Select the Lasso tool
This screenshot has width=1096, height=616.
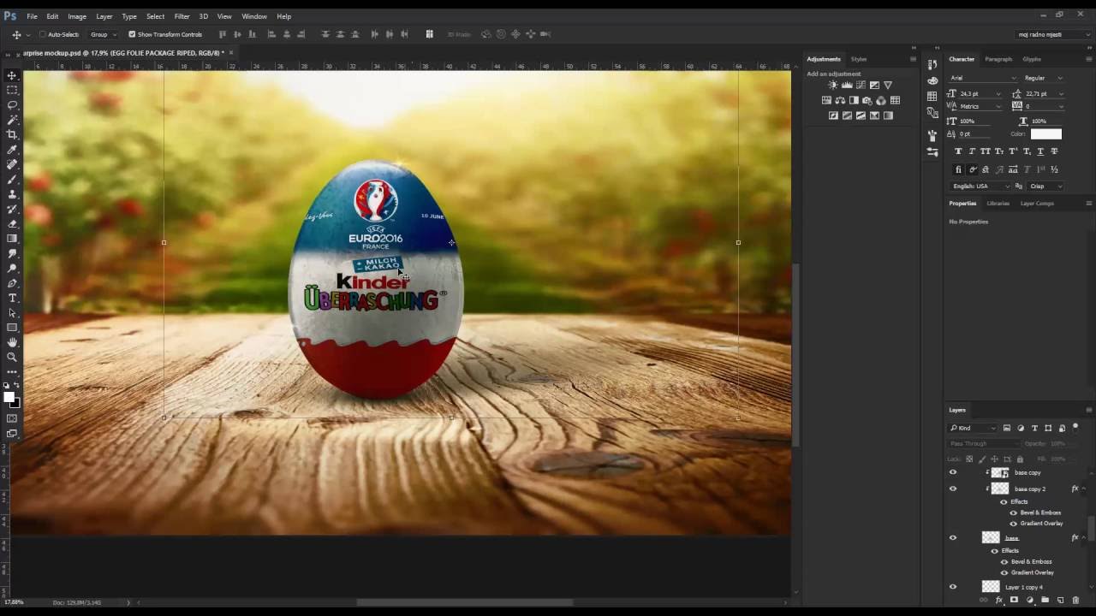[12, 104]
